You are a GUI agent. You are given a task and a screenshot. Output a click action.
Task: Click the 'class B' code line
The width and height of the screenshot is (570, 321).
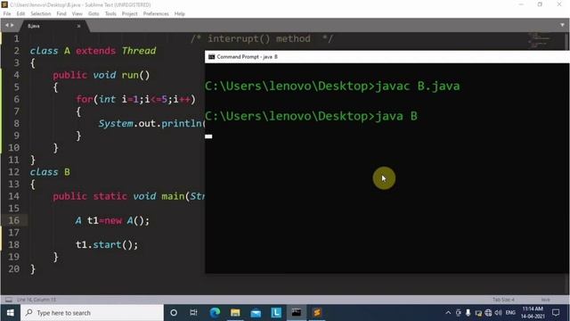click(50, 172)
